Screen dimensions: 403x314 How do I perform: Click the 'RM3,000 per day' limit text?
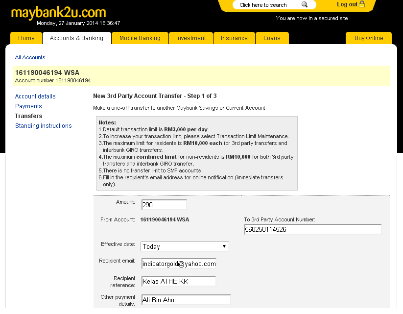[186, 129]
